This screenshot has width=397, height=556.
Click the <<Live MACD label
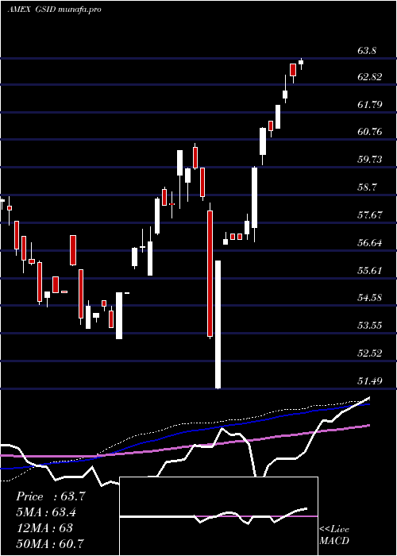click(x=334, y=535)
